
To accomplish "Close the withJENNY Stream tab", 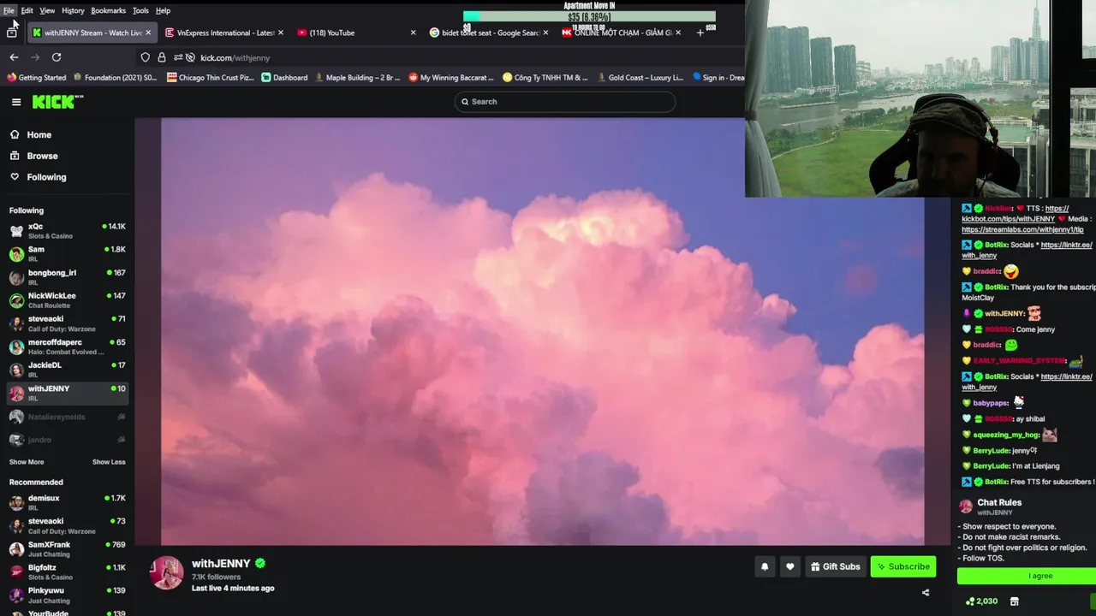I will [x=148, y=33].
